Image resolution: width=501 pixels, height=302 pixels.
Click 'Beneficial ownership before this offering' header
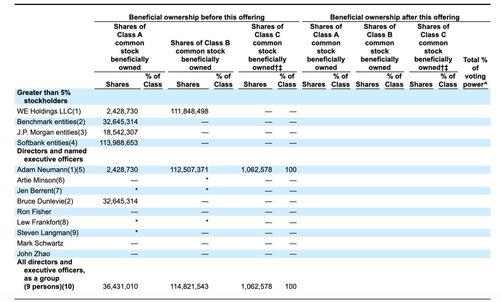197,17
